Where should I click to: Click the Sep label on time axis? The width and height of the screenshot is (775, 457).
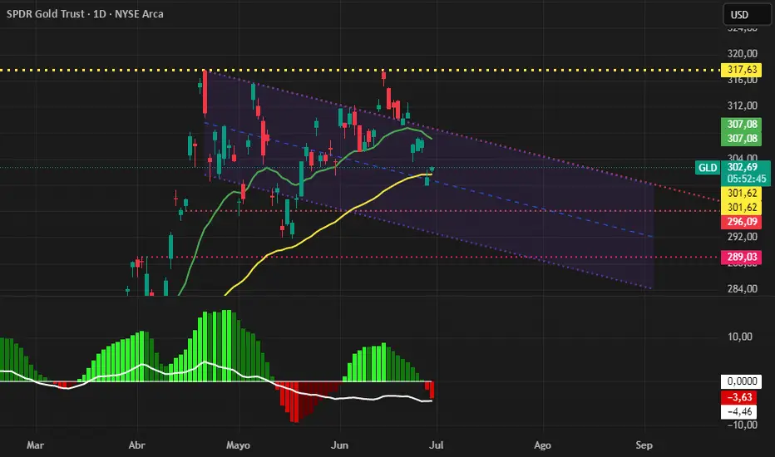(x=644, y=445)
